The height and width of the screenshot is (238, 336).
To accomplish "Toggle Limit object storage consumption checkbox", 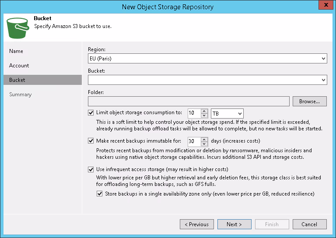I will point(91,113).
